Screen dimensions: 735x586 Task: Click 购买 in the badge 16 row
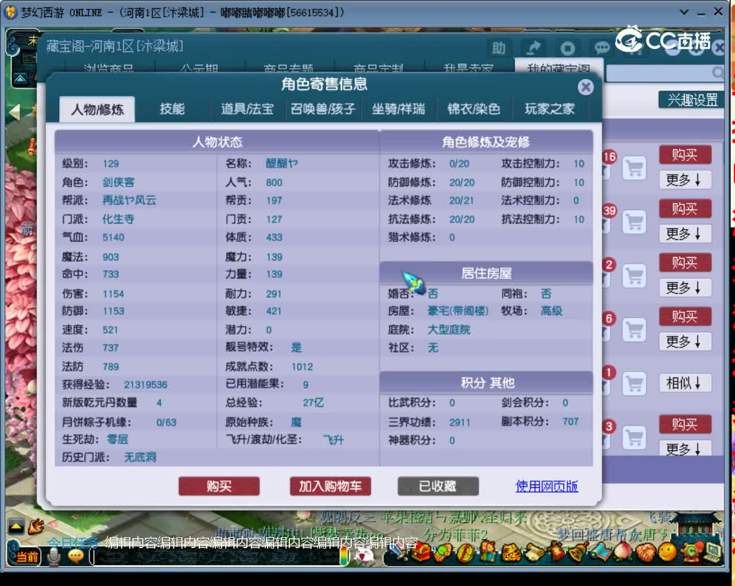coord(684,155)
